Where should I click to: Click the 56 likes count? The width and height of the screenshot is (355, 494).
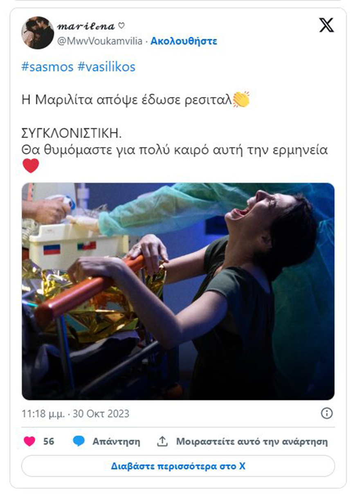pyautogui.click(x=49, y=442)
